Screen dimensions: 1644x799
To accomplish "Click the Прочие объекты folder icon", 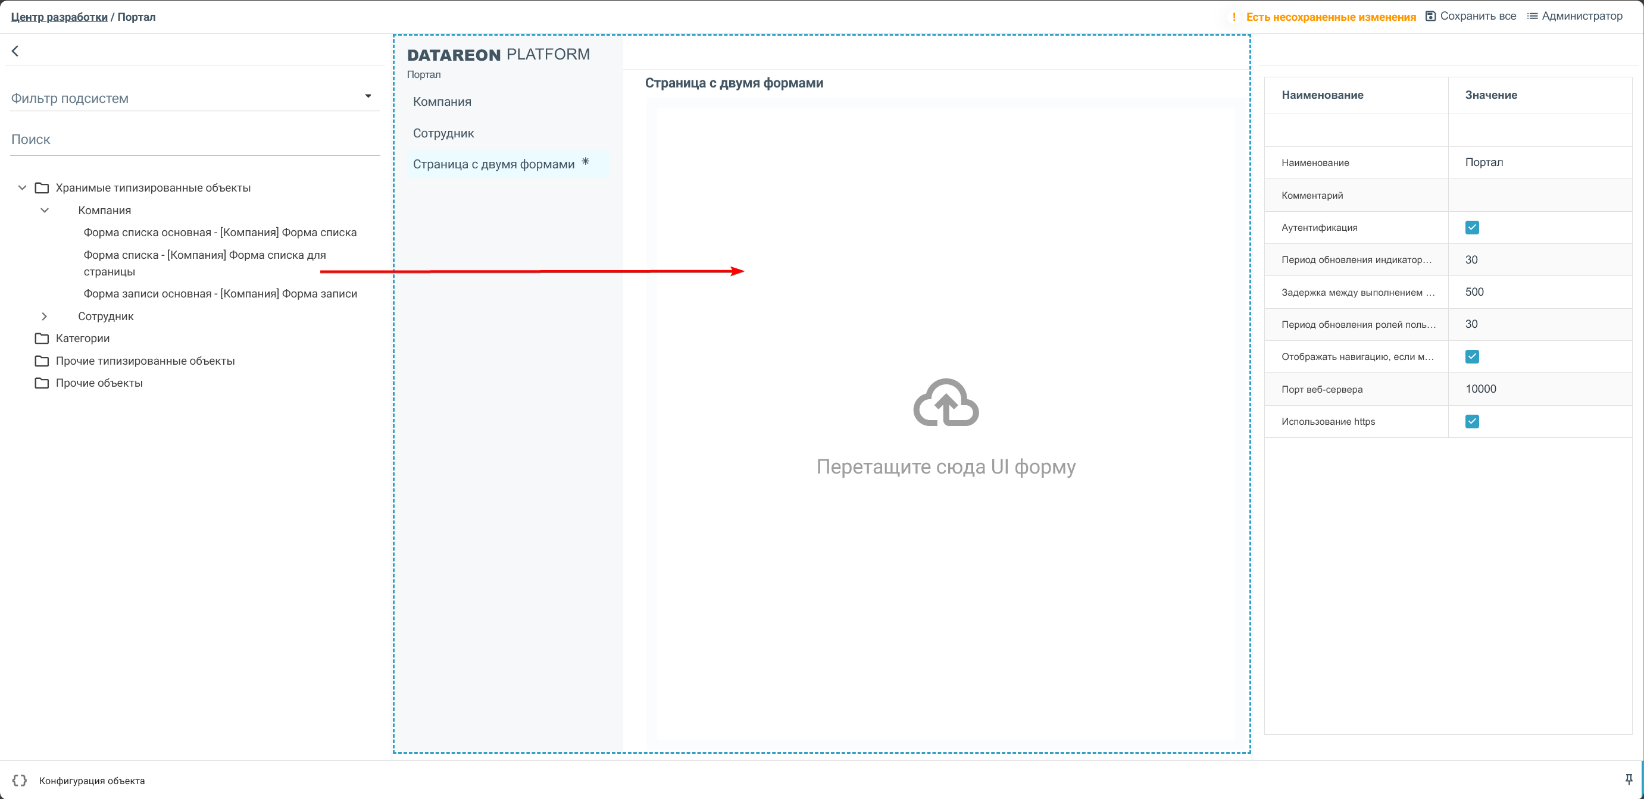I will pyautogui.click(x=42, y=383).
